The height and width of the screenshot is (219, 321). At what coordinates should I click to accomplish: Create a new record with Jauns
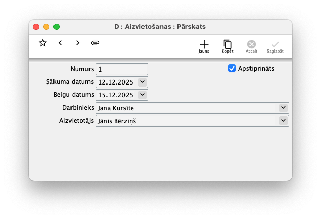click(204, 46)
